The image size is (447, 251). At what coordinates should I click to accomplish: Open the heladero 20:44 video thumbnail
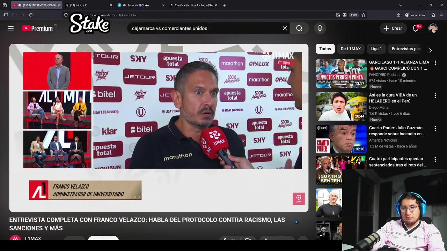pos(341,106)
